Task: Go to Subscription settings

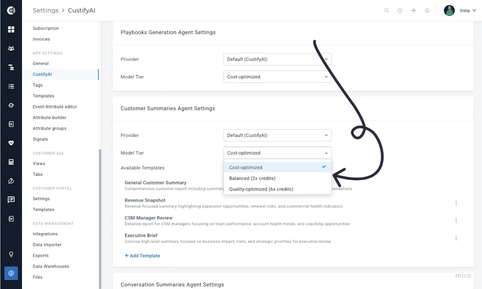Action: [46, 28]
